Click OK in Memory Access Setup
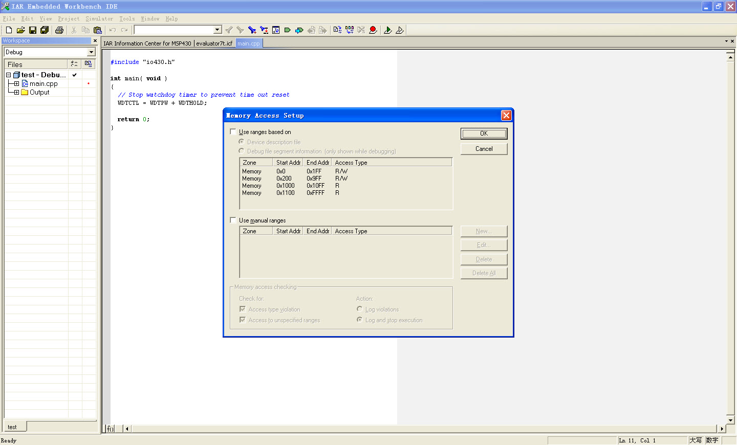 click(x=484, y=133)
